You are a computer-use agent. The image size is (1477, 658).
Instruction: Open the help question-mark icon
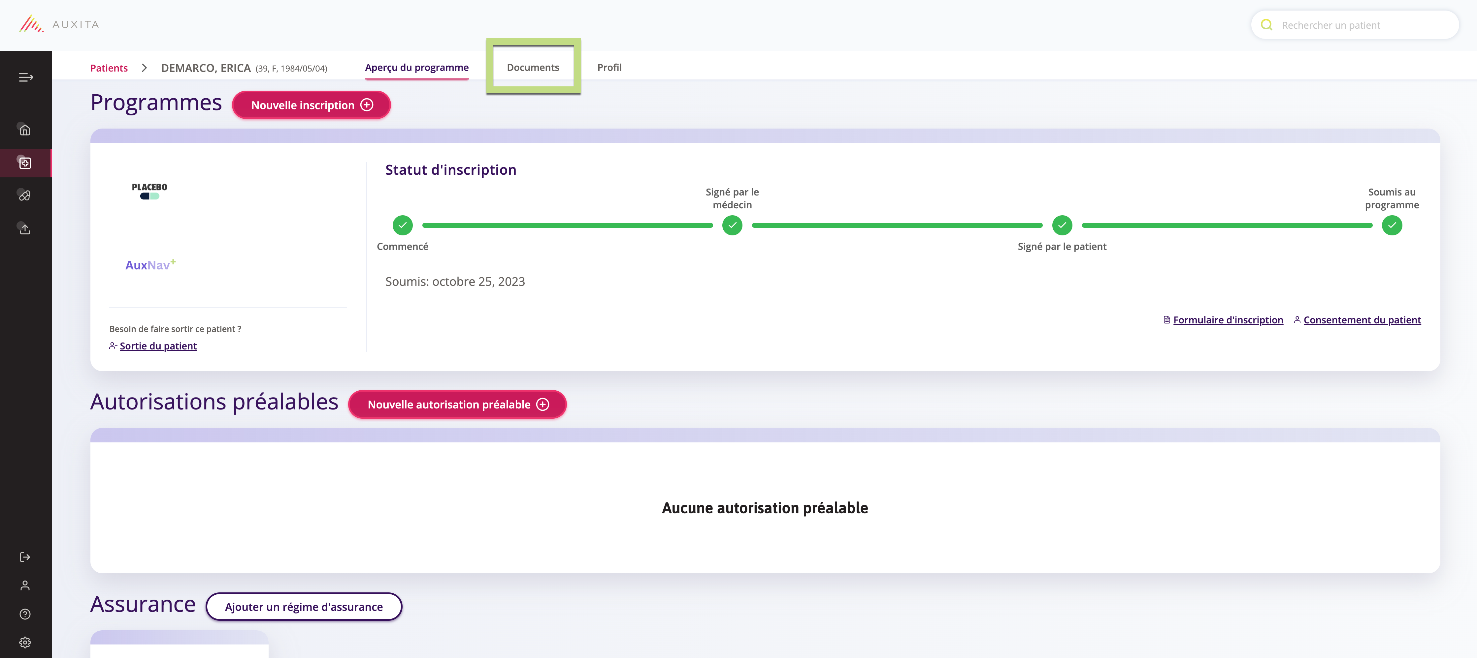coord(25,614)
